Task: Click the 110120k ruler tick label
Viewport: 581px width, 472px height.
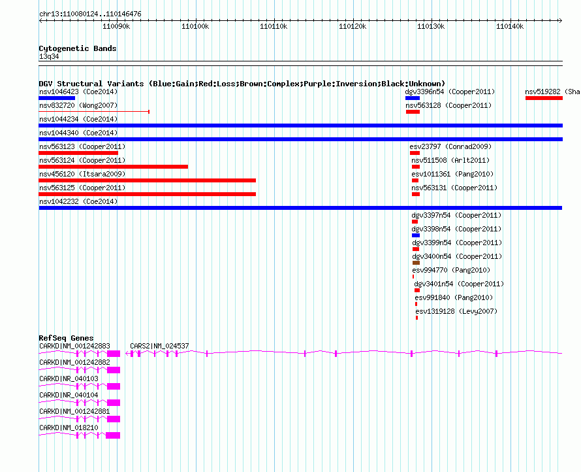Action: click(353, 26)
